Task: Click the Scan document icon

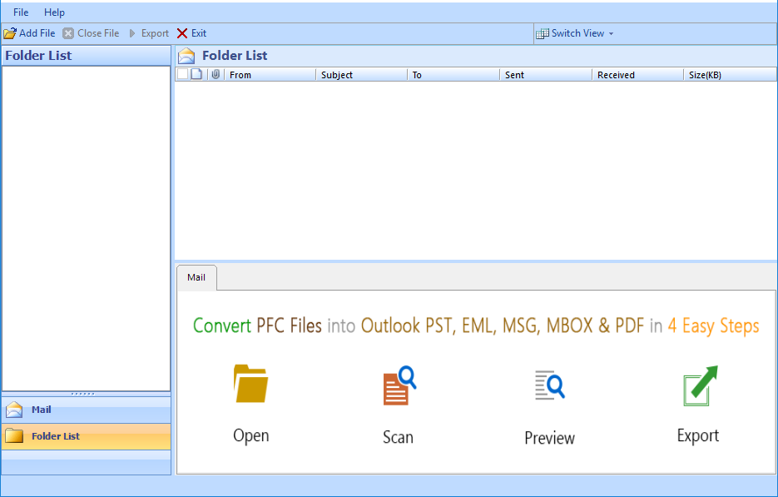Action: [399, 385]
